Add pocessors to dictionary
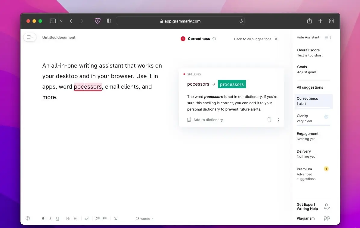Image resolution: width=360 pixels, height=228 pixels. [205, 120]
